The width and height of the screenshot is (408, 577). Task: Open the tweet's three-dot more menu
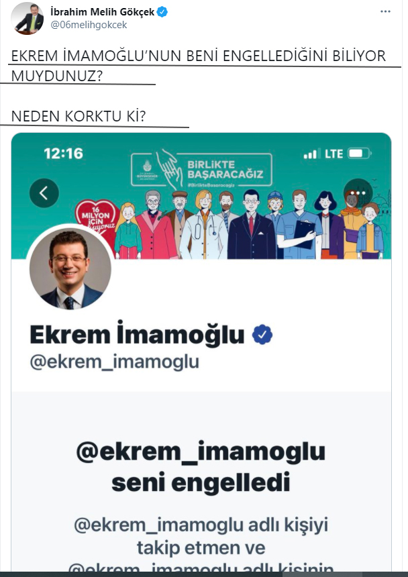385,12
